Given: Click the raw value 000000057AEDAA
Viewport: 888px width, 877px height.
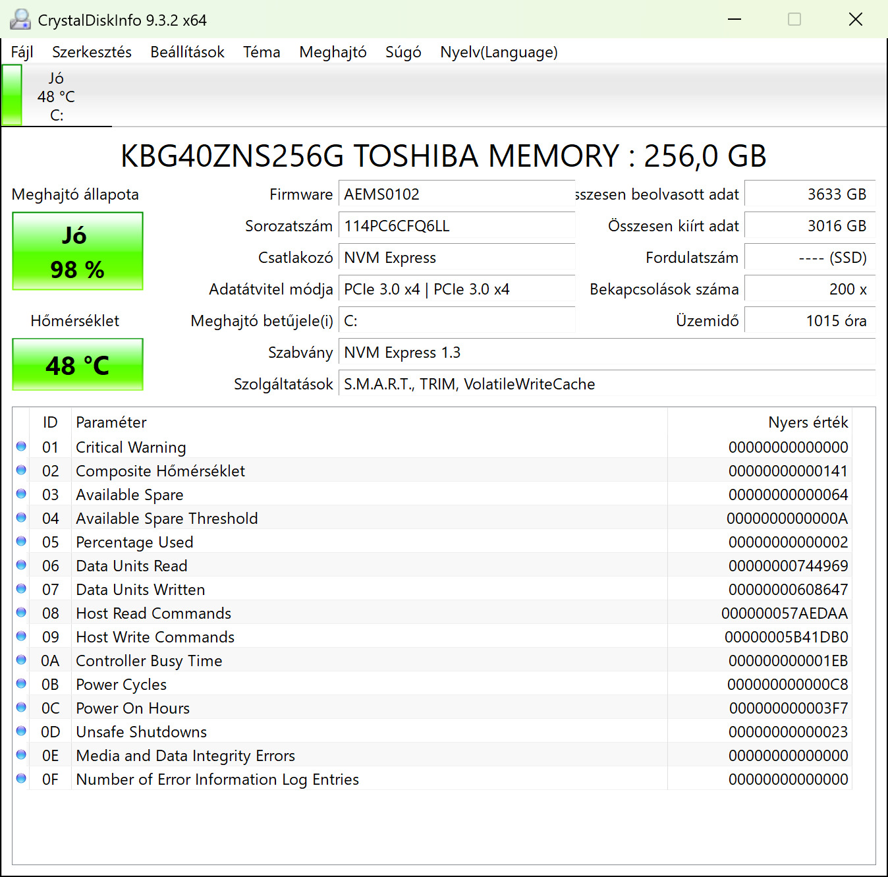Looking at the screenshot, I should [785, 613].
